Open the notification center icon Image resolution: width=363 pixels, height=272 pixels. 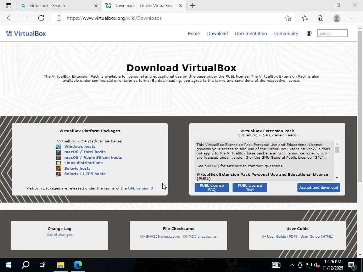coord(352,265)
